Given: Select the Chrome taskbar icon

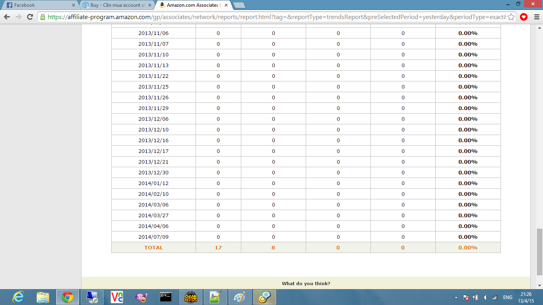Looking at the screenshot, I should pos(68,297).
